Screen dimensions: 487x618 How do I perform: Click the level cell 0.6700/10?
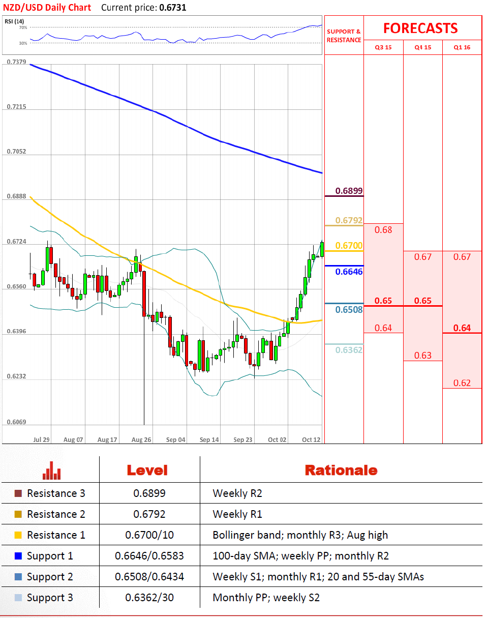click(x=149, y=535)
